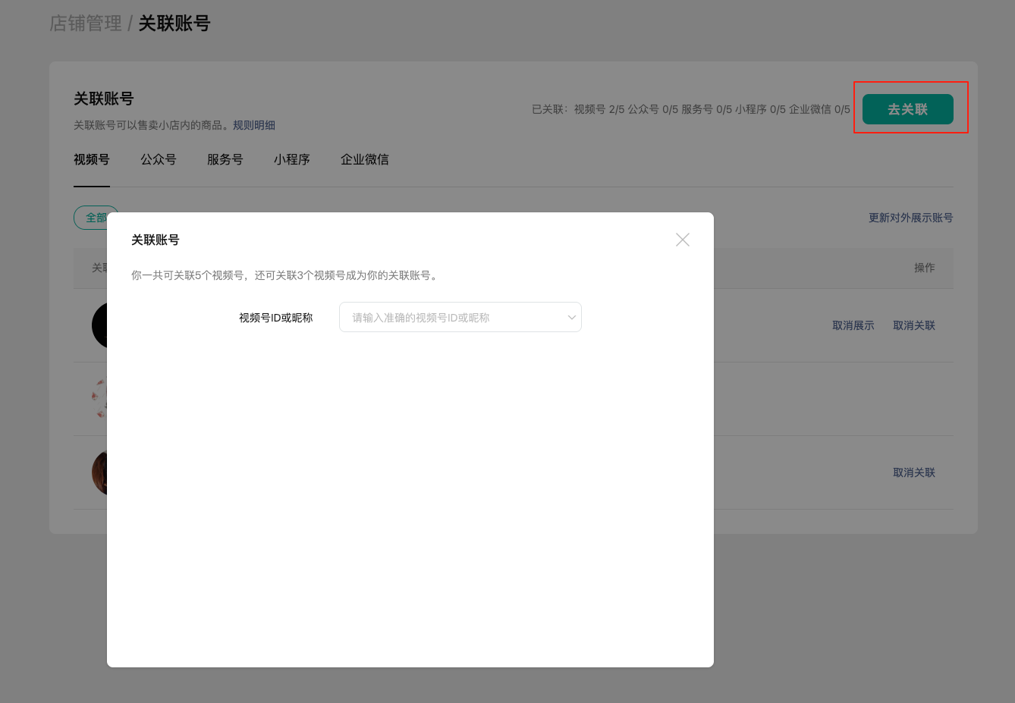Viewport: 1015px width, 703px height.
Task: Switch to the 公众号 tab
Action: click(x=159, y=159)
